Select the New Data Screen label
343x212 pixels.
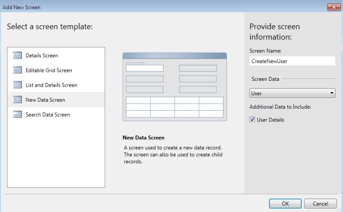pyautogui.click(x=45, y=100)
